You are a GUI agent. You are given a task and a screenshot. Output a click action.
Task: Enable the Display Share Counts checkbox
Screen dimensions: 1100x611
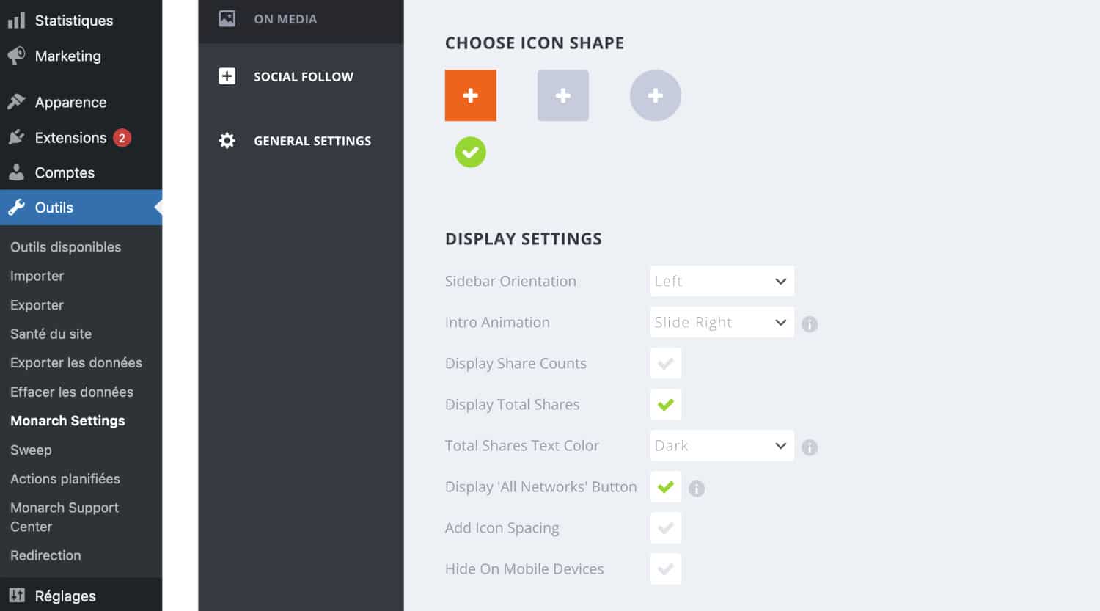666,363
